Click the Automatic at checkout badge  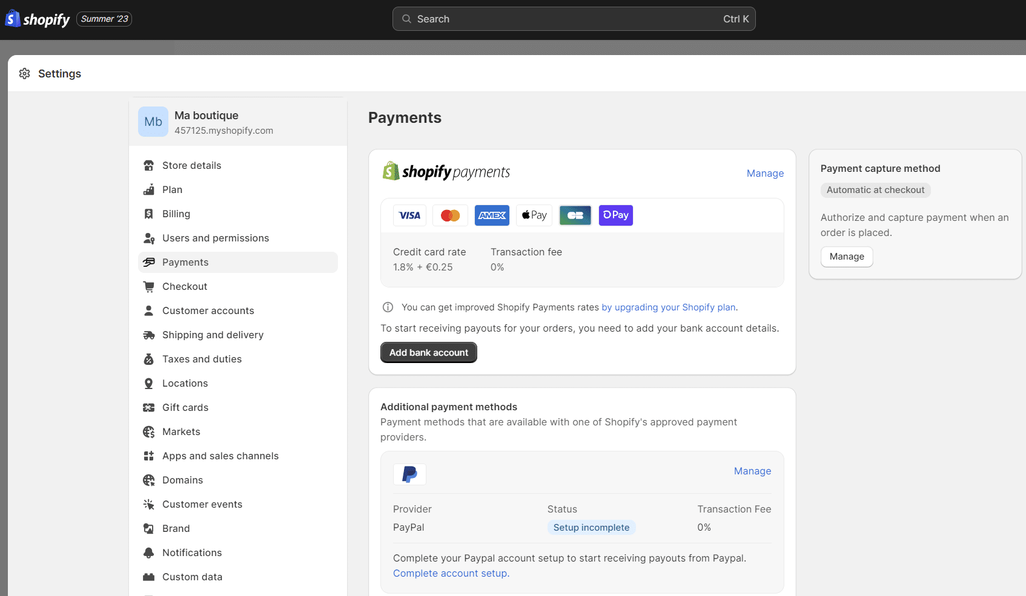[x=875, y=190]
